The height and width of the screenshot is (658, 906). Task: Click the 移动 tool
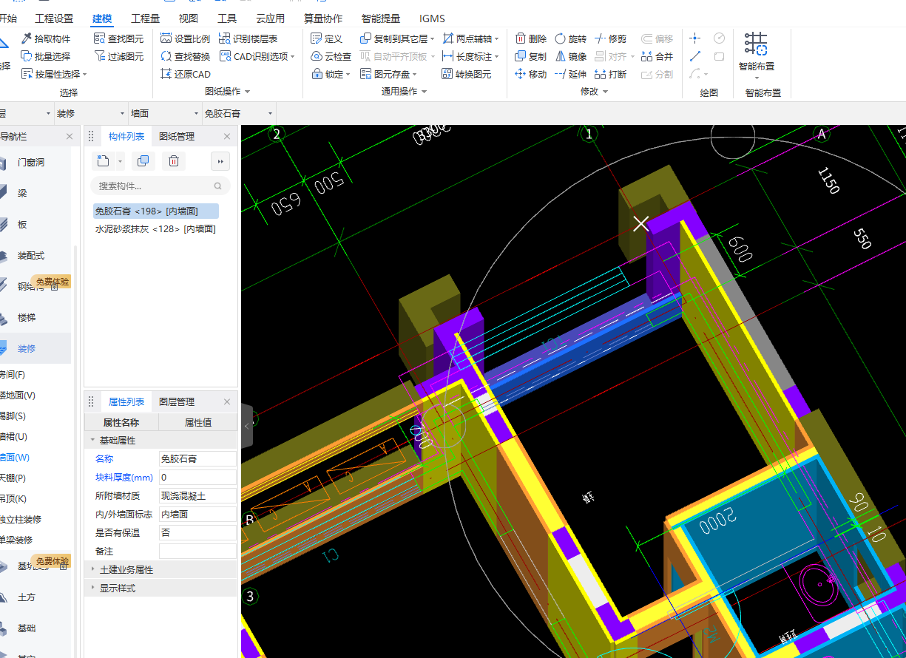(x=531, y=74)
